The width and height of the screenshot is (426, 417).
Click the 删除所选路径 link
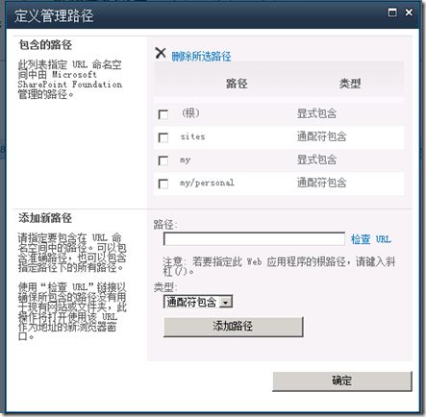point(201,57)
